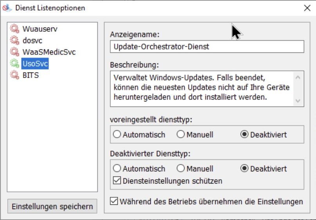Click the gear icon beside BITS

[14, 75]
